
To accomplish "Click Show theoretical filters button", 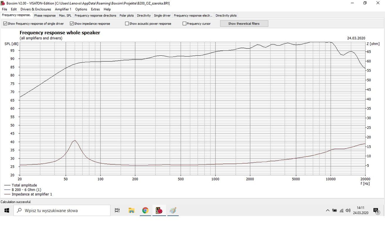I will (x=244, y=23).
